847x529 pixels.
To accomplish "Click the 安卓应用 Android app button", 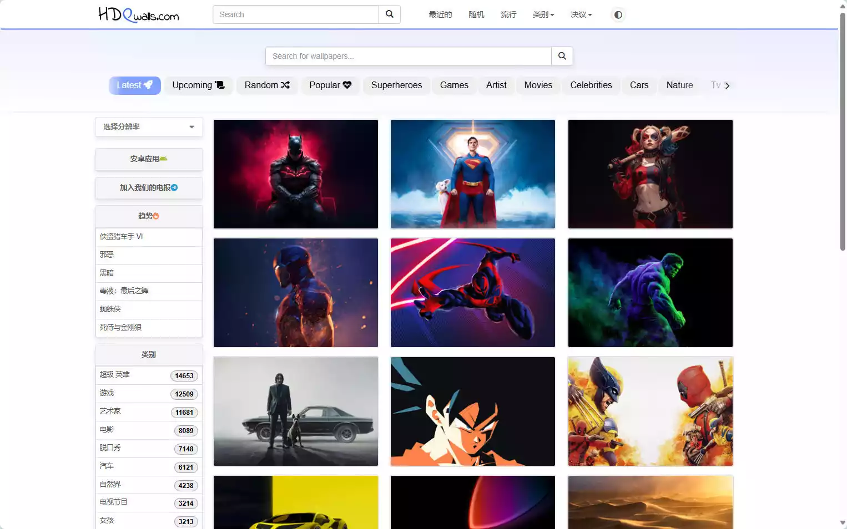I will coord(149,159).
